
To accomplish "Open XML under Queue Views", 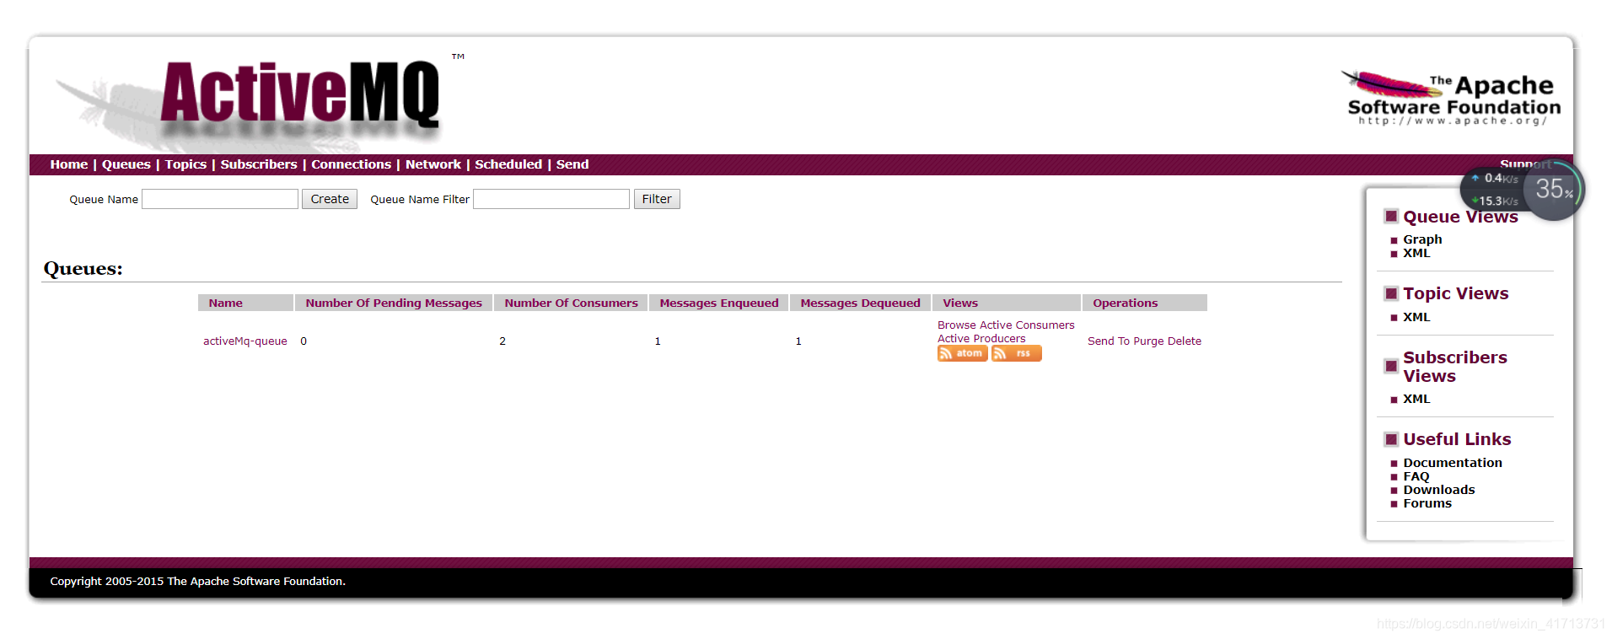I will pos(1416,253).
